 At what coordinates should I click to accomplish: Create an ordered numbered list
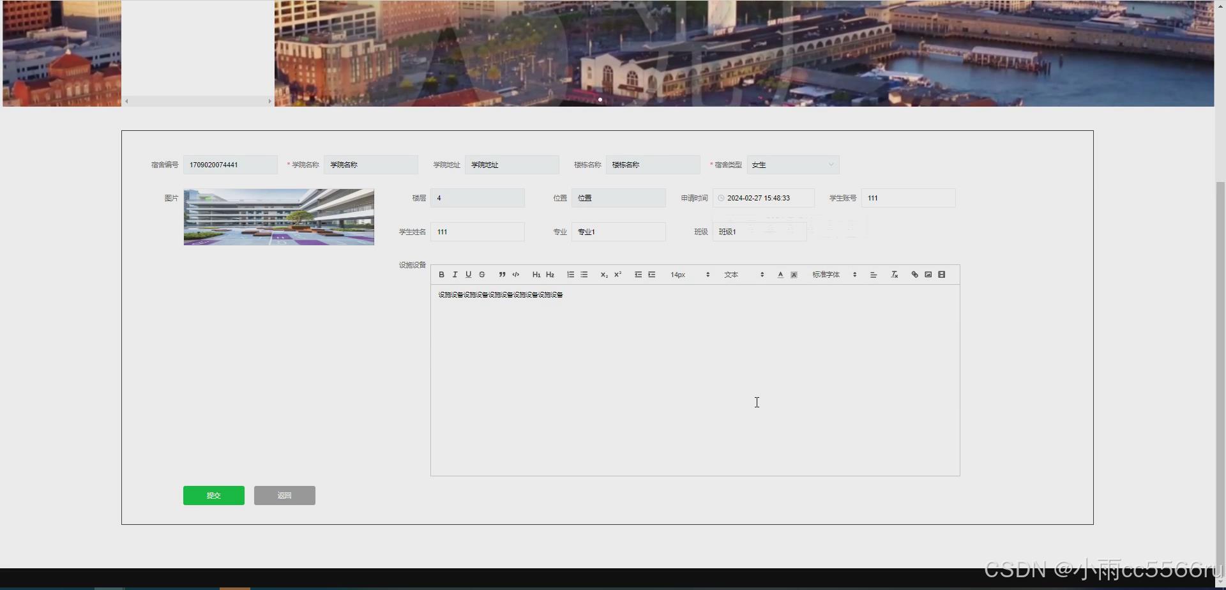570,275
